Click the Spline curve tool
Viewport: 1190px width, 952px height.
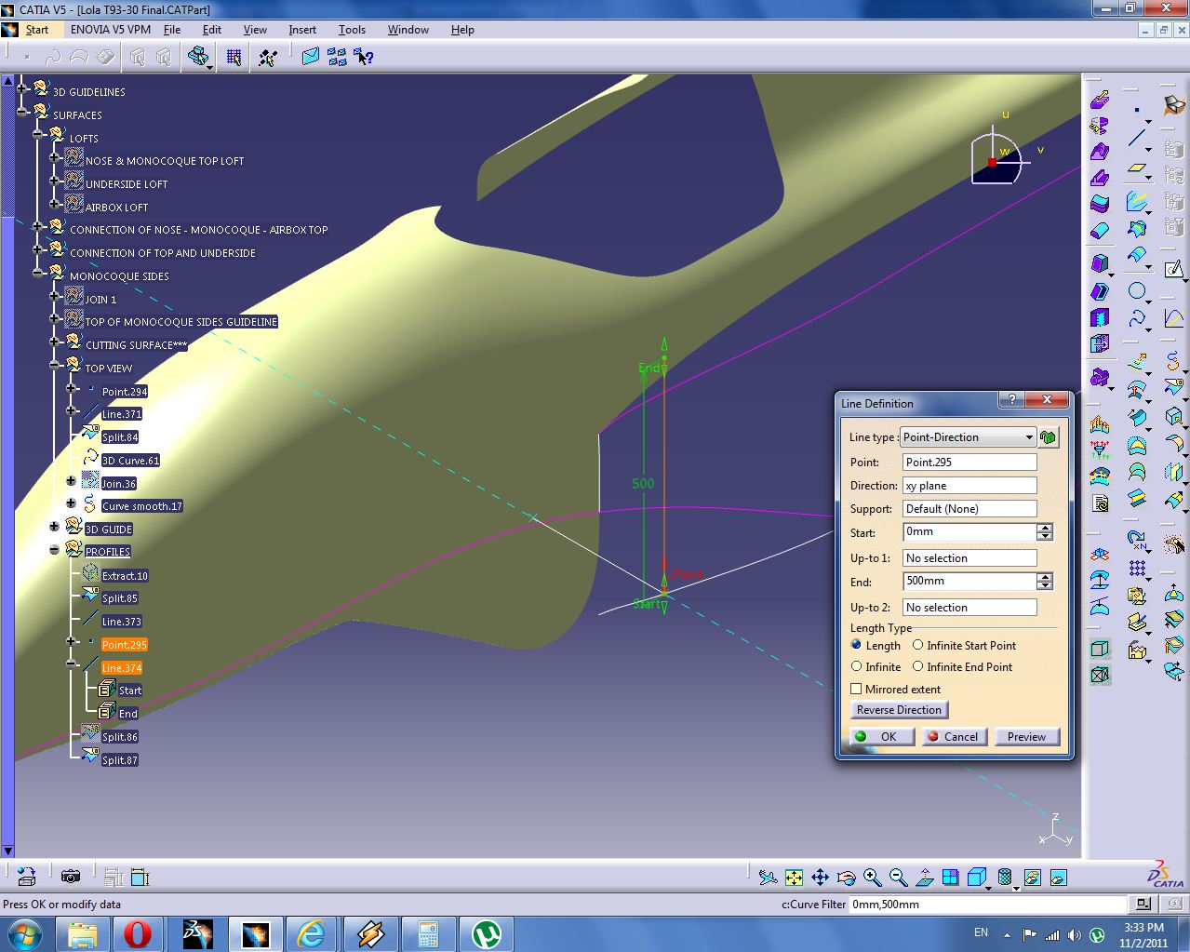(1137, 319)
